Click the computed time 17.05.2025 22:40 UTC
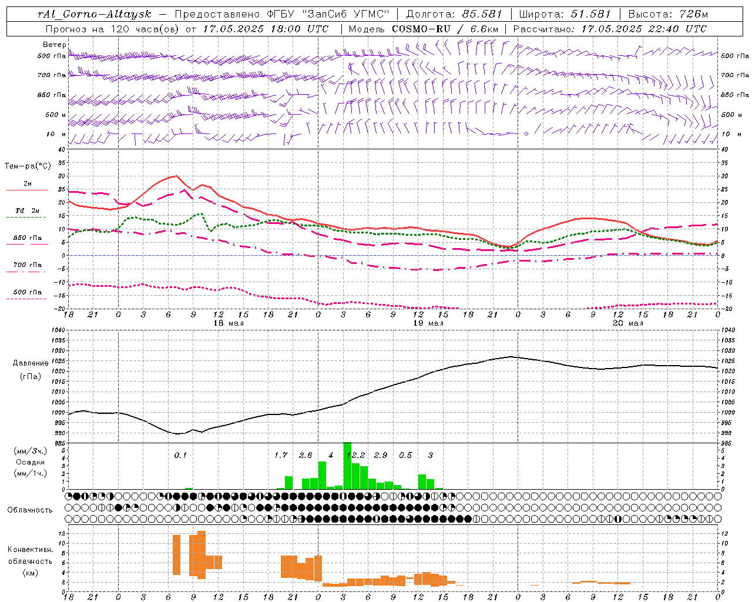Viewport: 752px width, 602px height. tap(644, 29)
